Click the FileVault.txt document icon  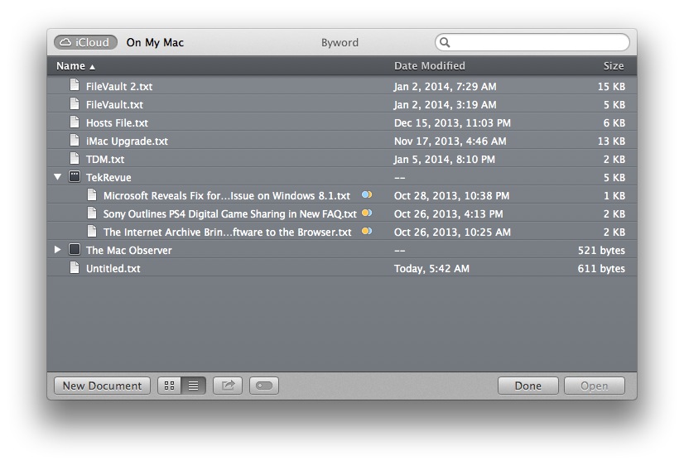coord(75,103)
